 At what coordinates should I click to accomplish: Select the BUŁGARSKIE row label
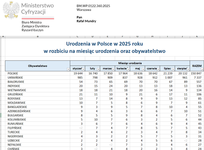pos(16,115)
